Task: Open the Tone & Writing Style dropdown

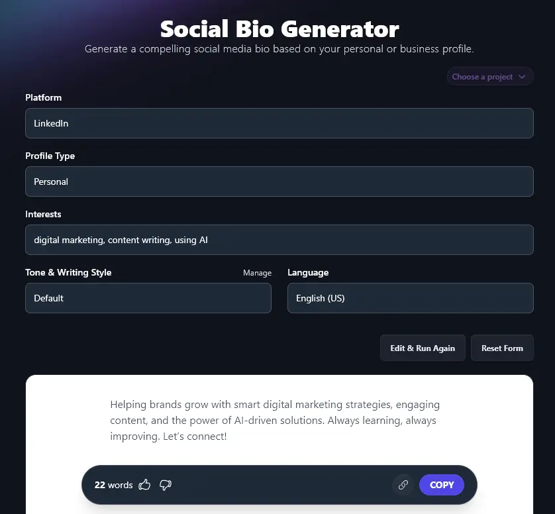Action: pos(148,298)
